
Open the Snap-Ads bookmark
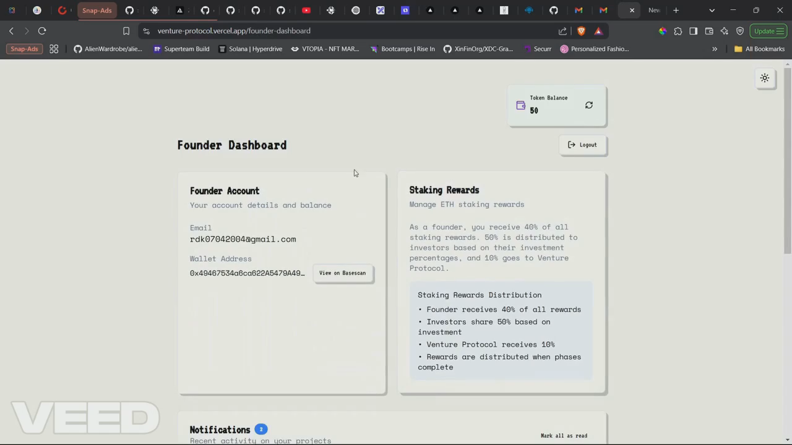[24, 49]
